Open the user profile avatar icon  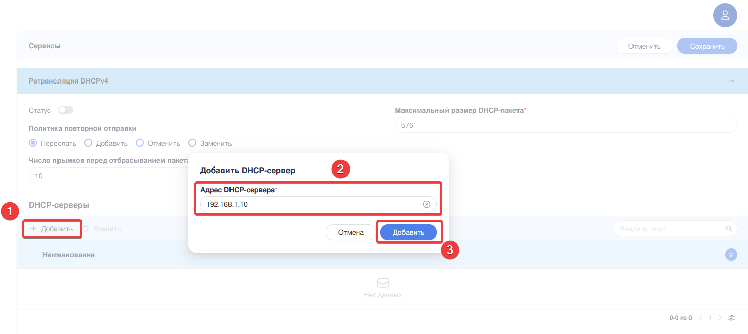pos(725,15)
